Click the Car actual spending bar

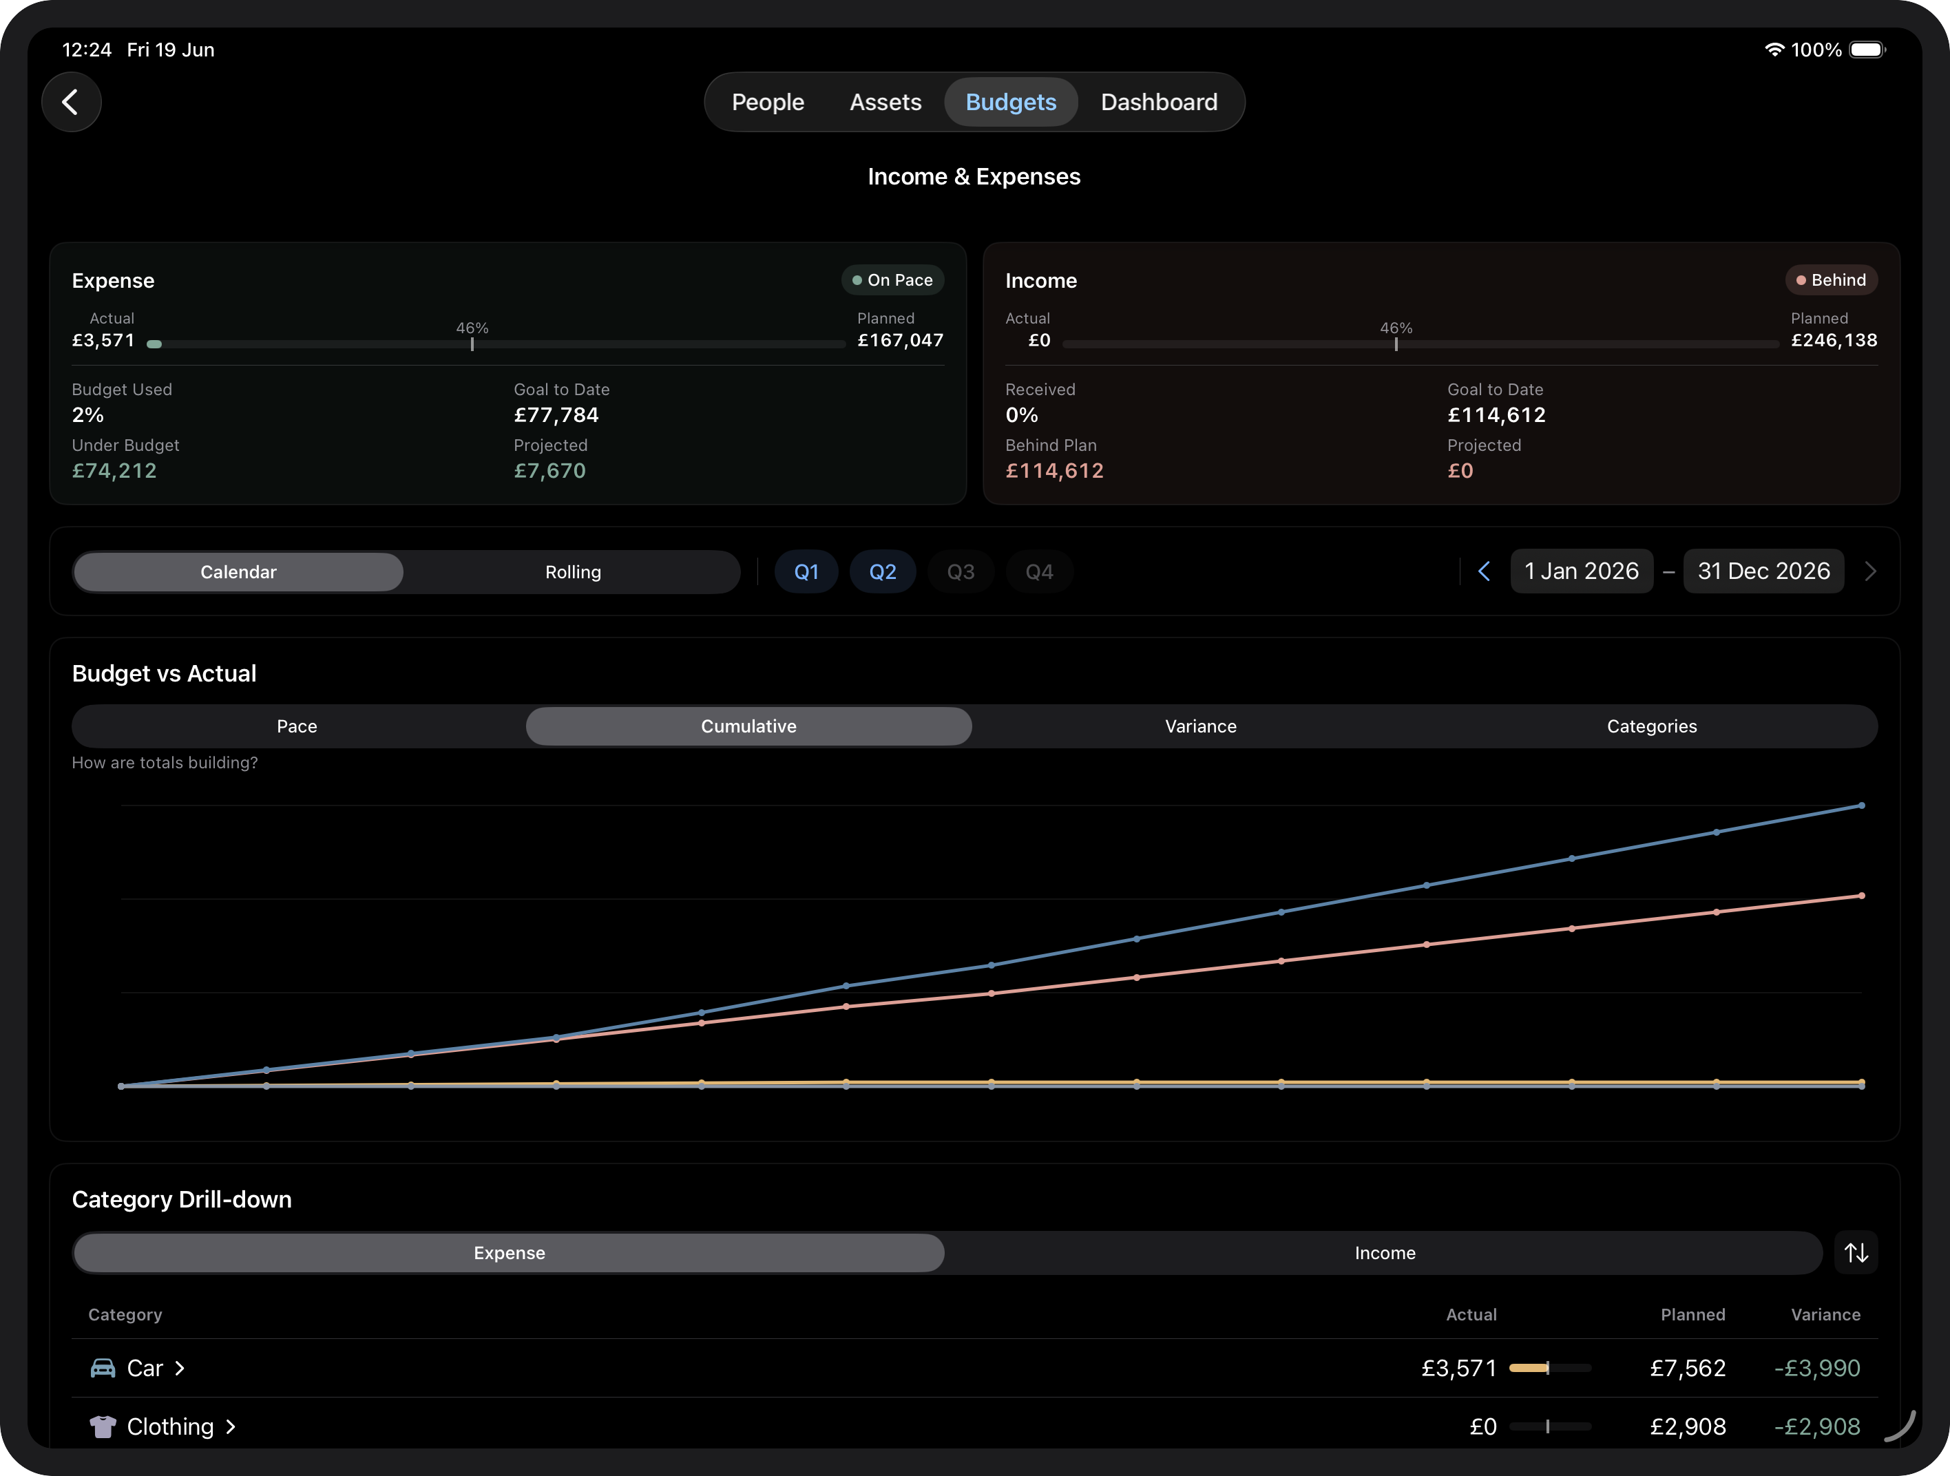coord(1550,1368)
